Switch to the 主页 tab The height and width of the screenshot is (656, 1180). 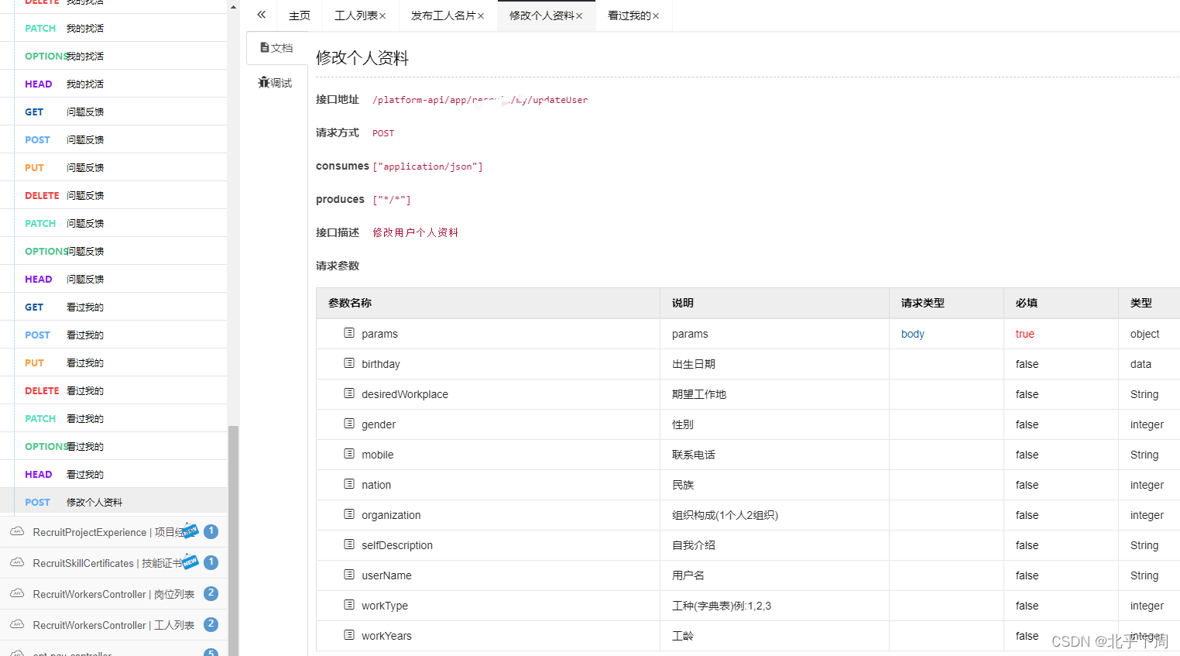tap(300, 15)
